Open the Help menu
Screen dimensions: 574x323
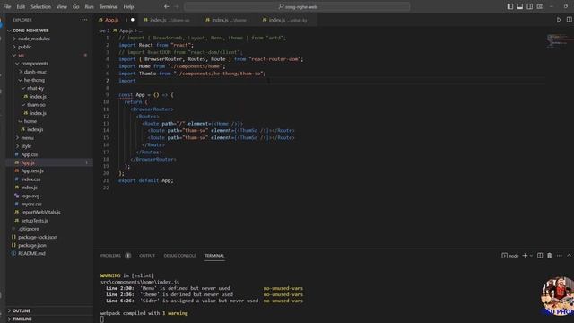[128, 6]
